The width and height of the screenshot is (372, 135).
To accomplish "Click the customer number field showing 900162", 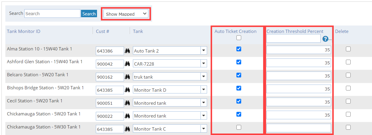I will pos(110,77).
